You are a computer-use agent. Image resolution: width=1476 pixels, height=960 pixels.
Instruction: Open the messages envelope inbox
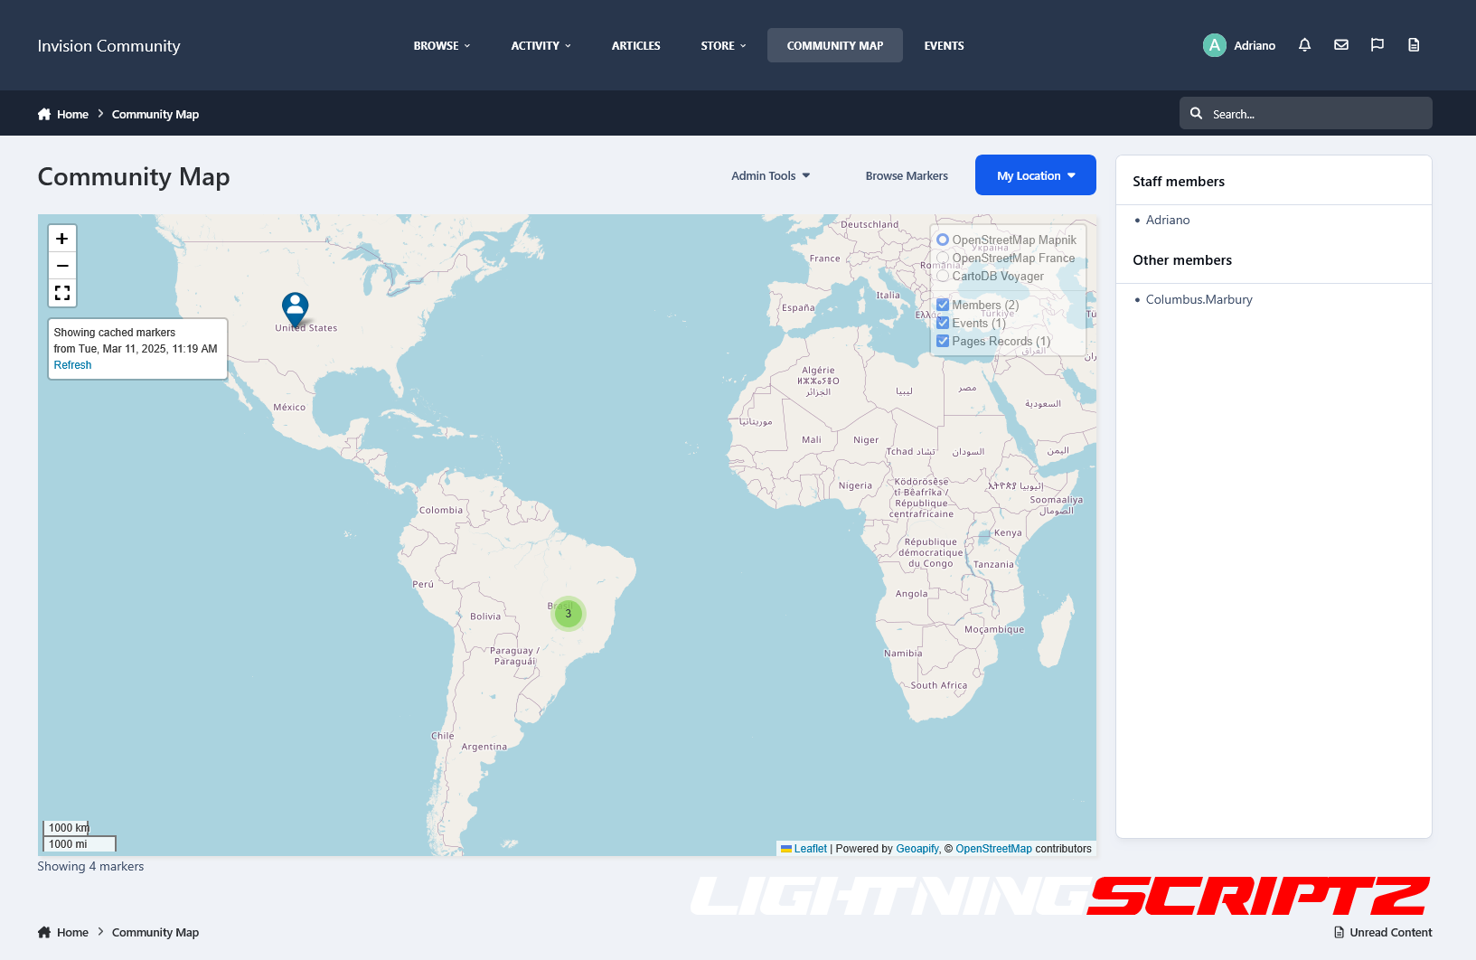tap(1341, 45)
